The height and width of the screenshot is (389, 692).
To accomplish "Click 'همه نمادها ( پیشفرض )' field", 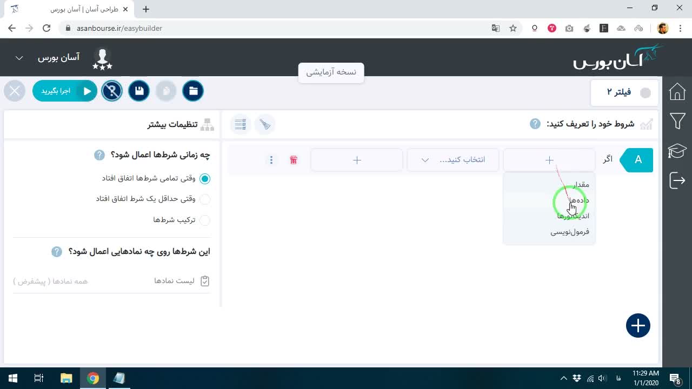I will [x=50, y=281].
